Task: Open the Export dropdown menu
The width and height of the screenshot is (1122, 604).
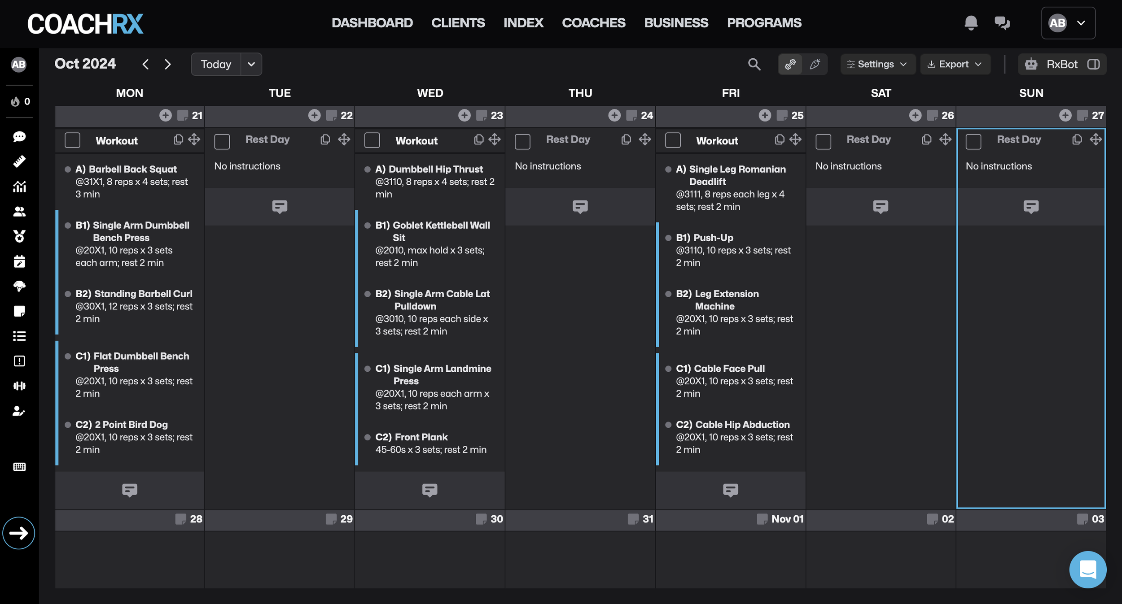Action: tap(955, 64)
